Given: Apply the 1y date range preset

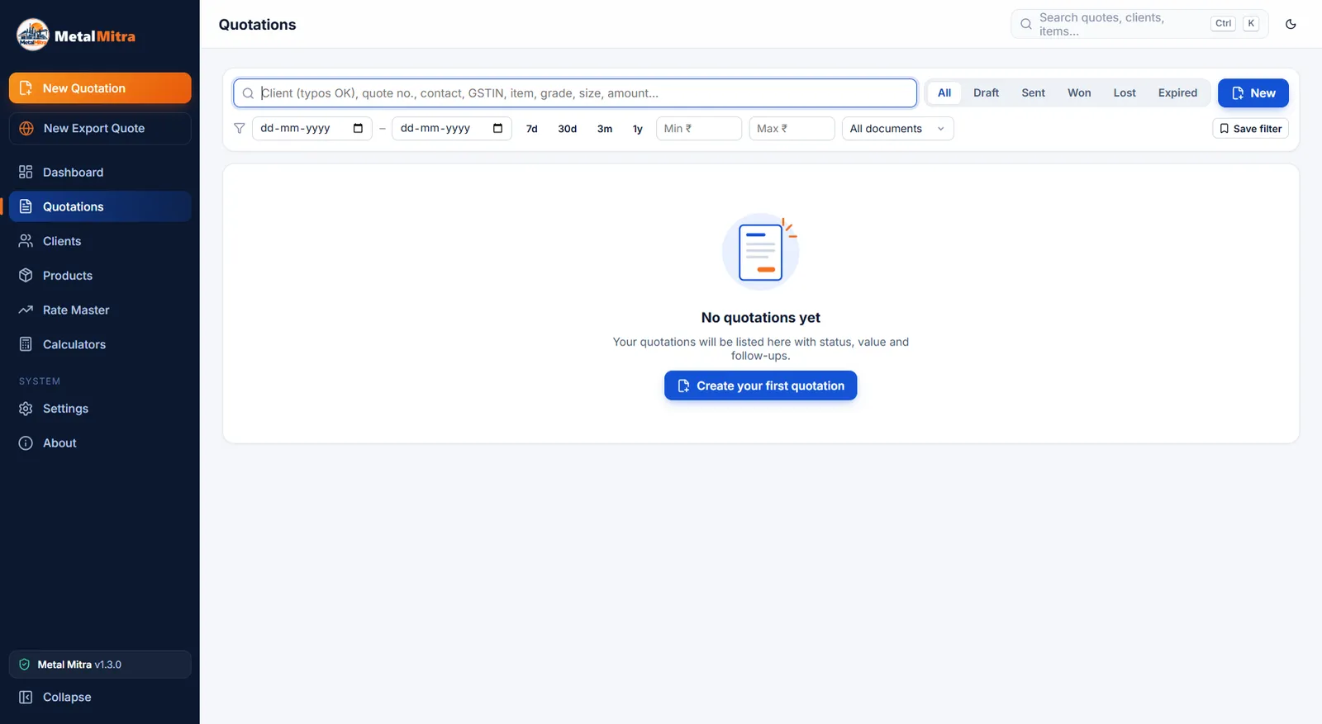Looking at the screenshot, I should click(x=638, y=128).
